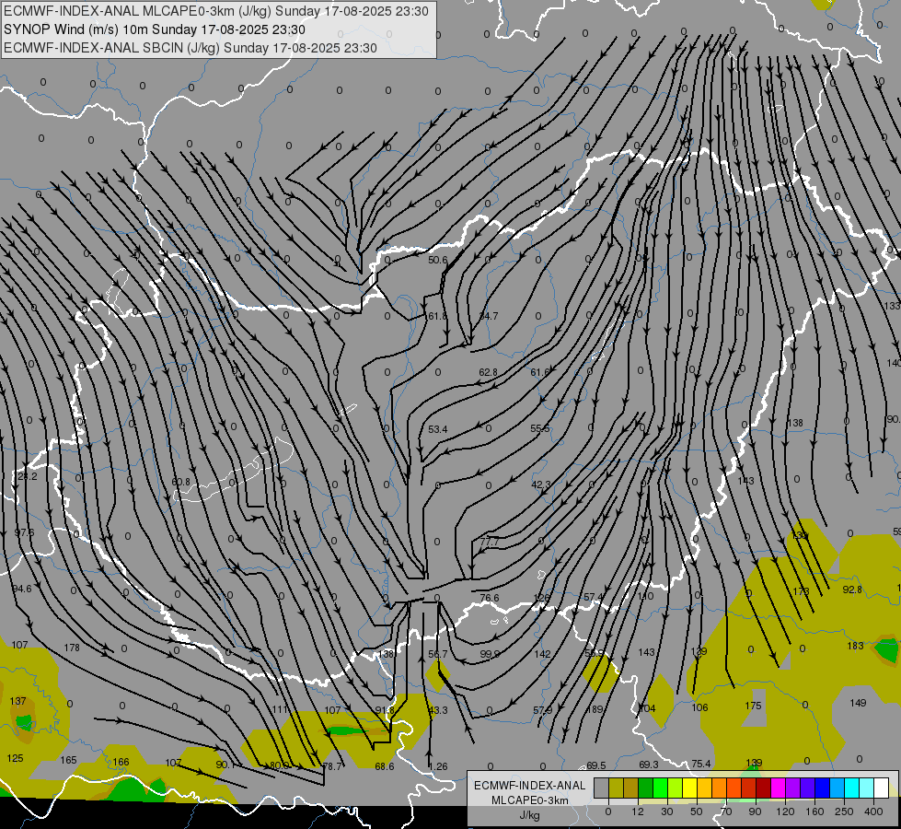Click map value 77.7
The height and width of the screenshot is (829, 901).
(x=489, y=542)
